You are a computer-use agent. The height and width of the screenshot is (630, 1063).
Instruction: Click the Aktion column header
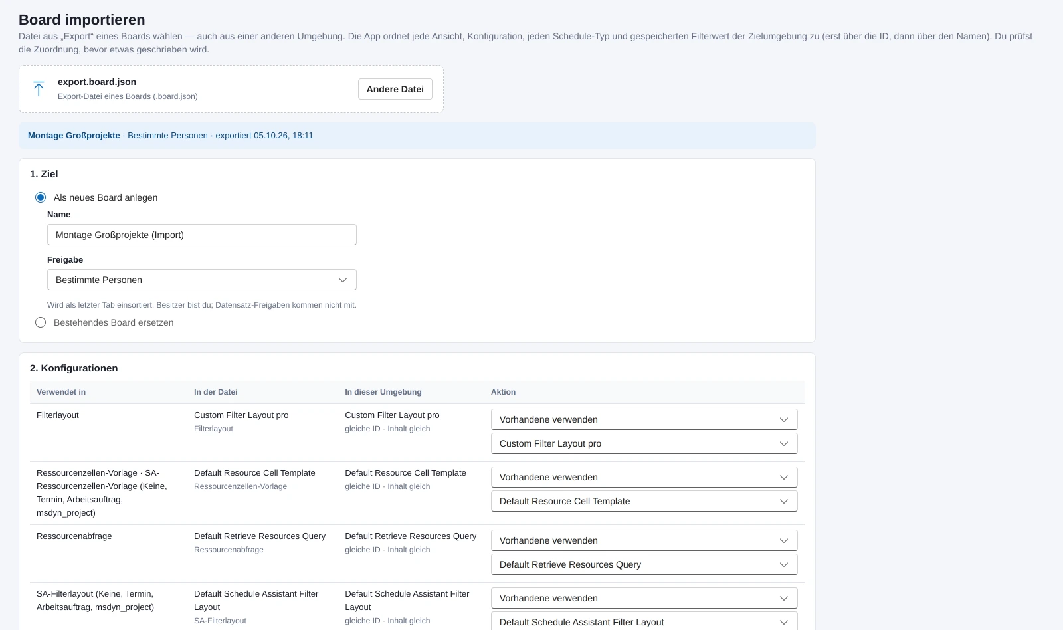coord(503,392)
